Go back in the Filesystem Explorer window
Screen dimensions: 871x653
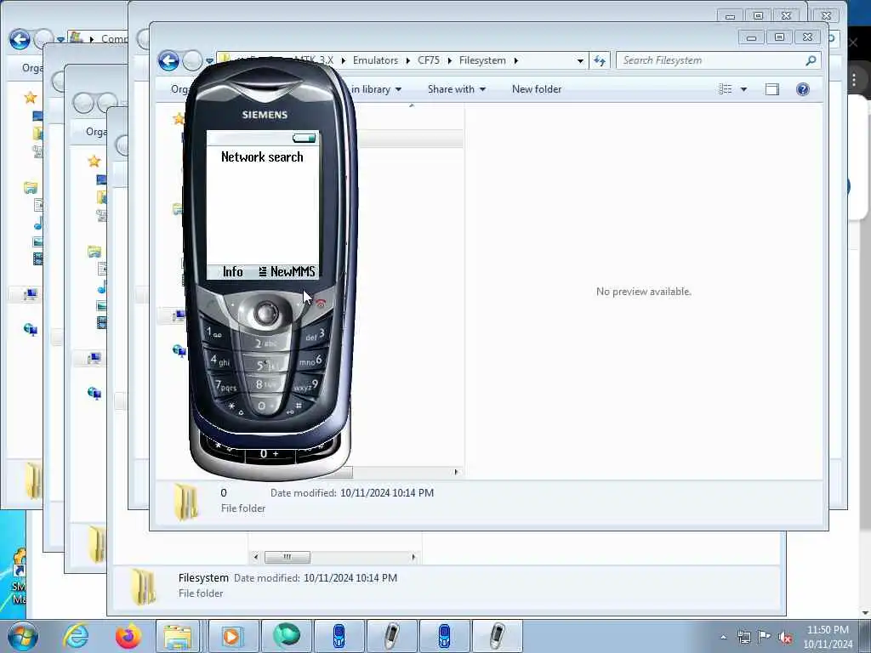(168, 60)
